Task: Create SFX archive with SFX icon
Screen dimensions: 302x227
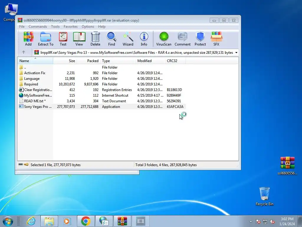Action: [x=216, y=39]
